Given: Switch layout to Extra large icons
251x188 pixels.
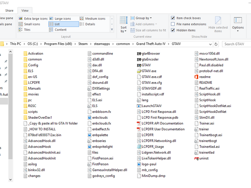Looking at the screenshot, I should [33, 19].
